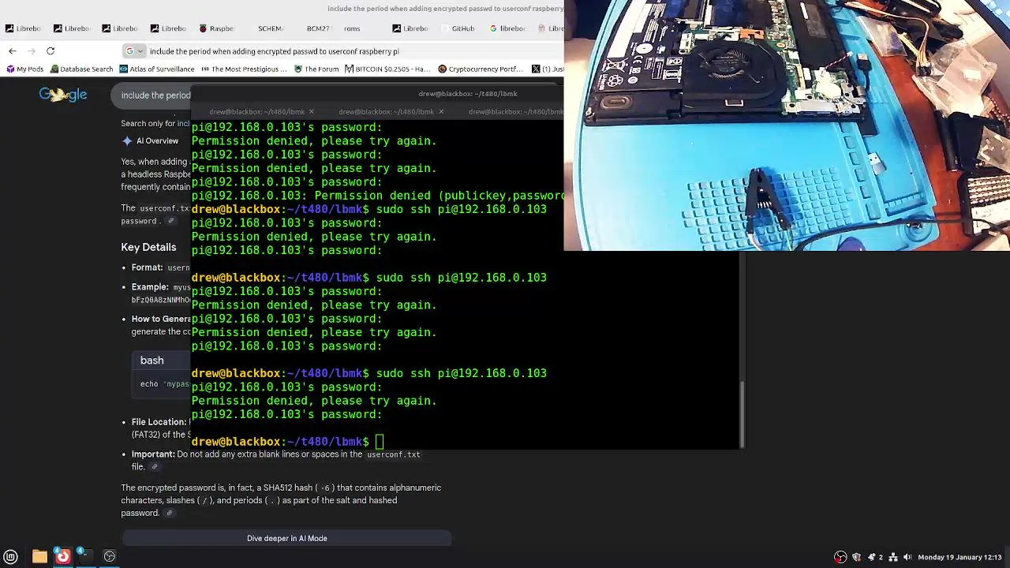Open the Linux Mint start menu
The image size is (1010, 568).
pos(11,557)
